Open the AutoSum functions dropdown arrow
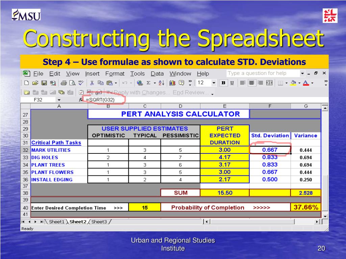The image size is (346, 259). pos(155,83)
